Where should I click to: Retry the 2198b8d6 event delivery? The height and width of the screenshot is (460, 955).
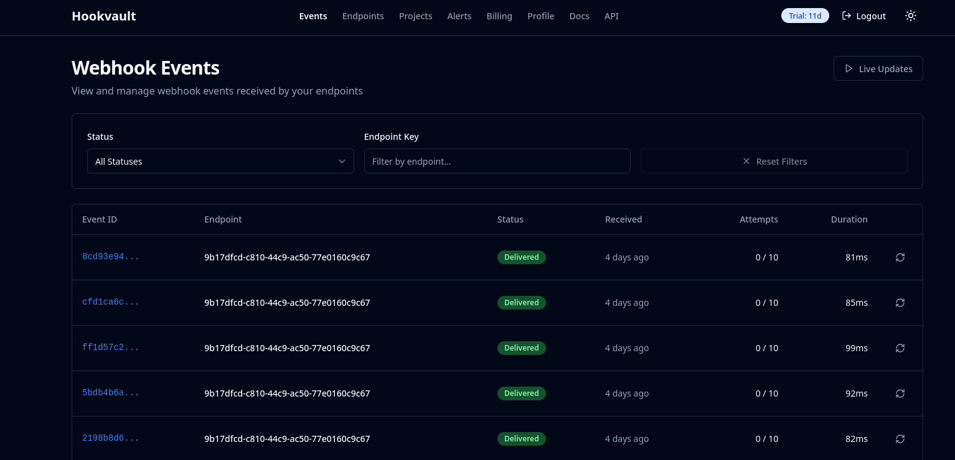tap(900, 439)
